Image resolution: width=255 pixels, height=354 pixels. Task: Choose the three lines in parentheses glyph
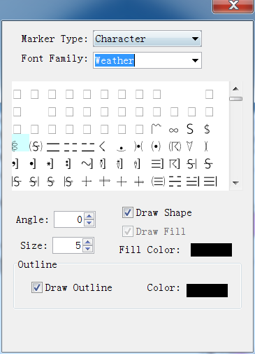coord(158,182)
